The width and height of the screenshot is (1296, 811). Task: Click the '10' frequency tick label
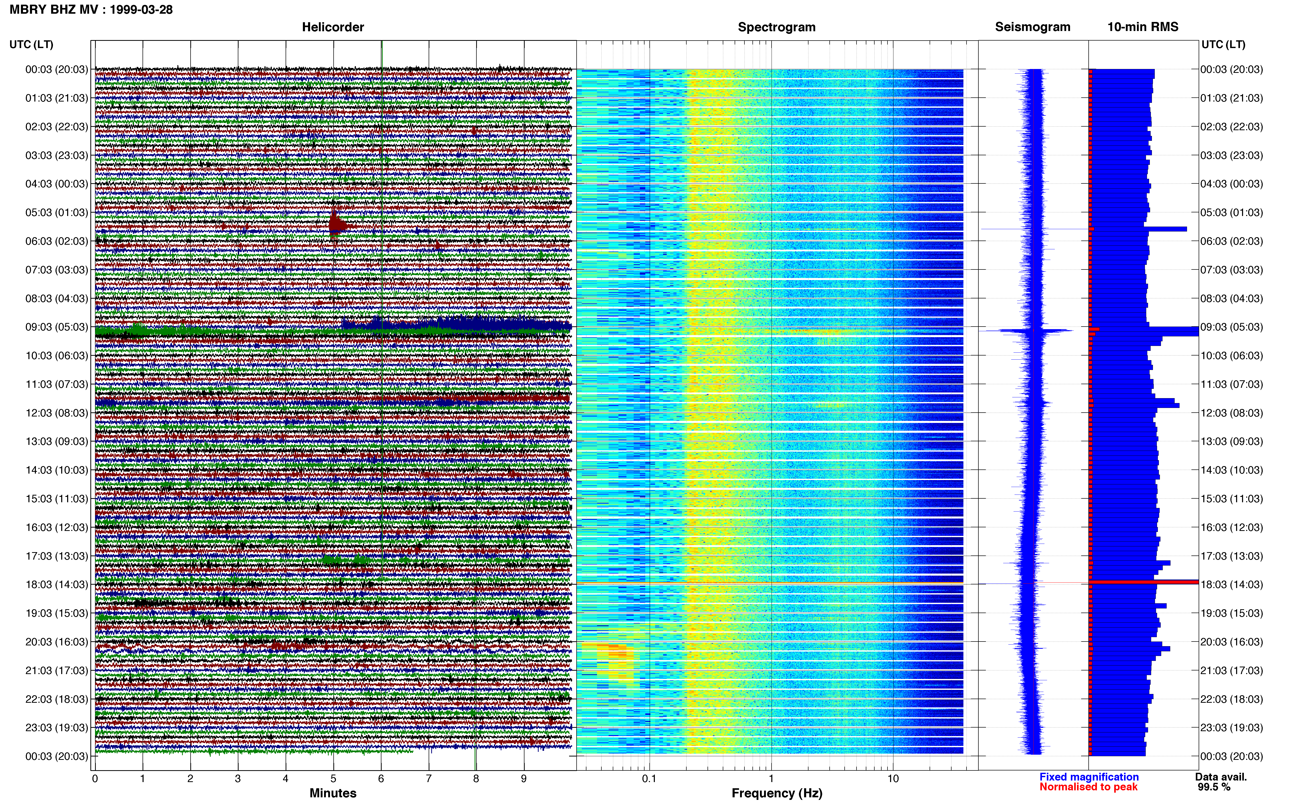click(x=892, y=778)
